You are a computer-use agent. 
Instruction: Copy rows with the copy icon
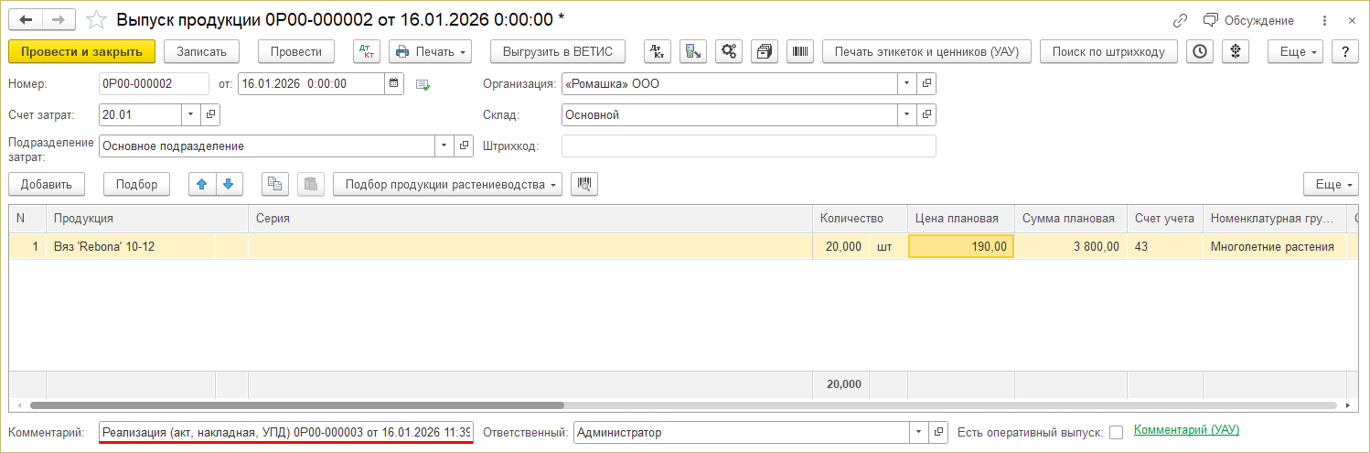274,184
